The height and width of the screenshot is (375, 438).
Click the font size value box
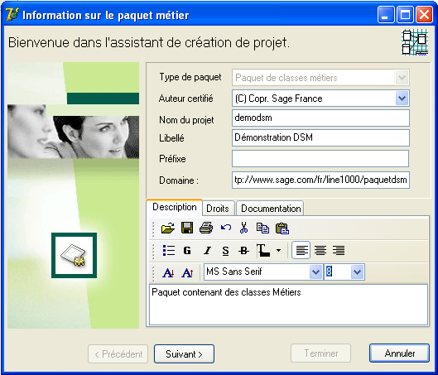click(338, 272)
